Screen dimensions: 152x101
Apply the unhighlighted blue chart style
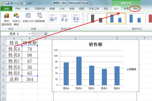pyautogui.click(x=135, y=18)
